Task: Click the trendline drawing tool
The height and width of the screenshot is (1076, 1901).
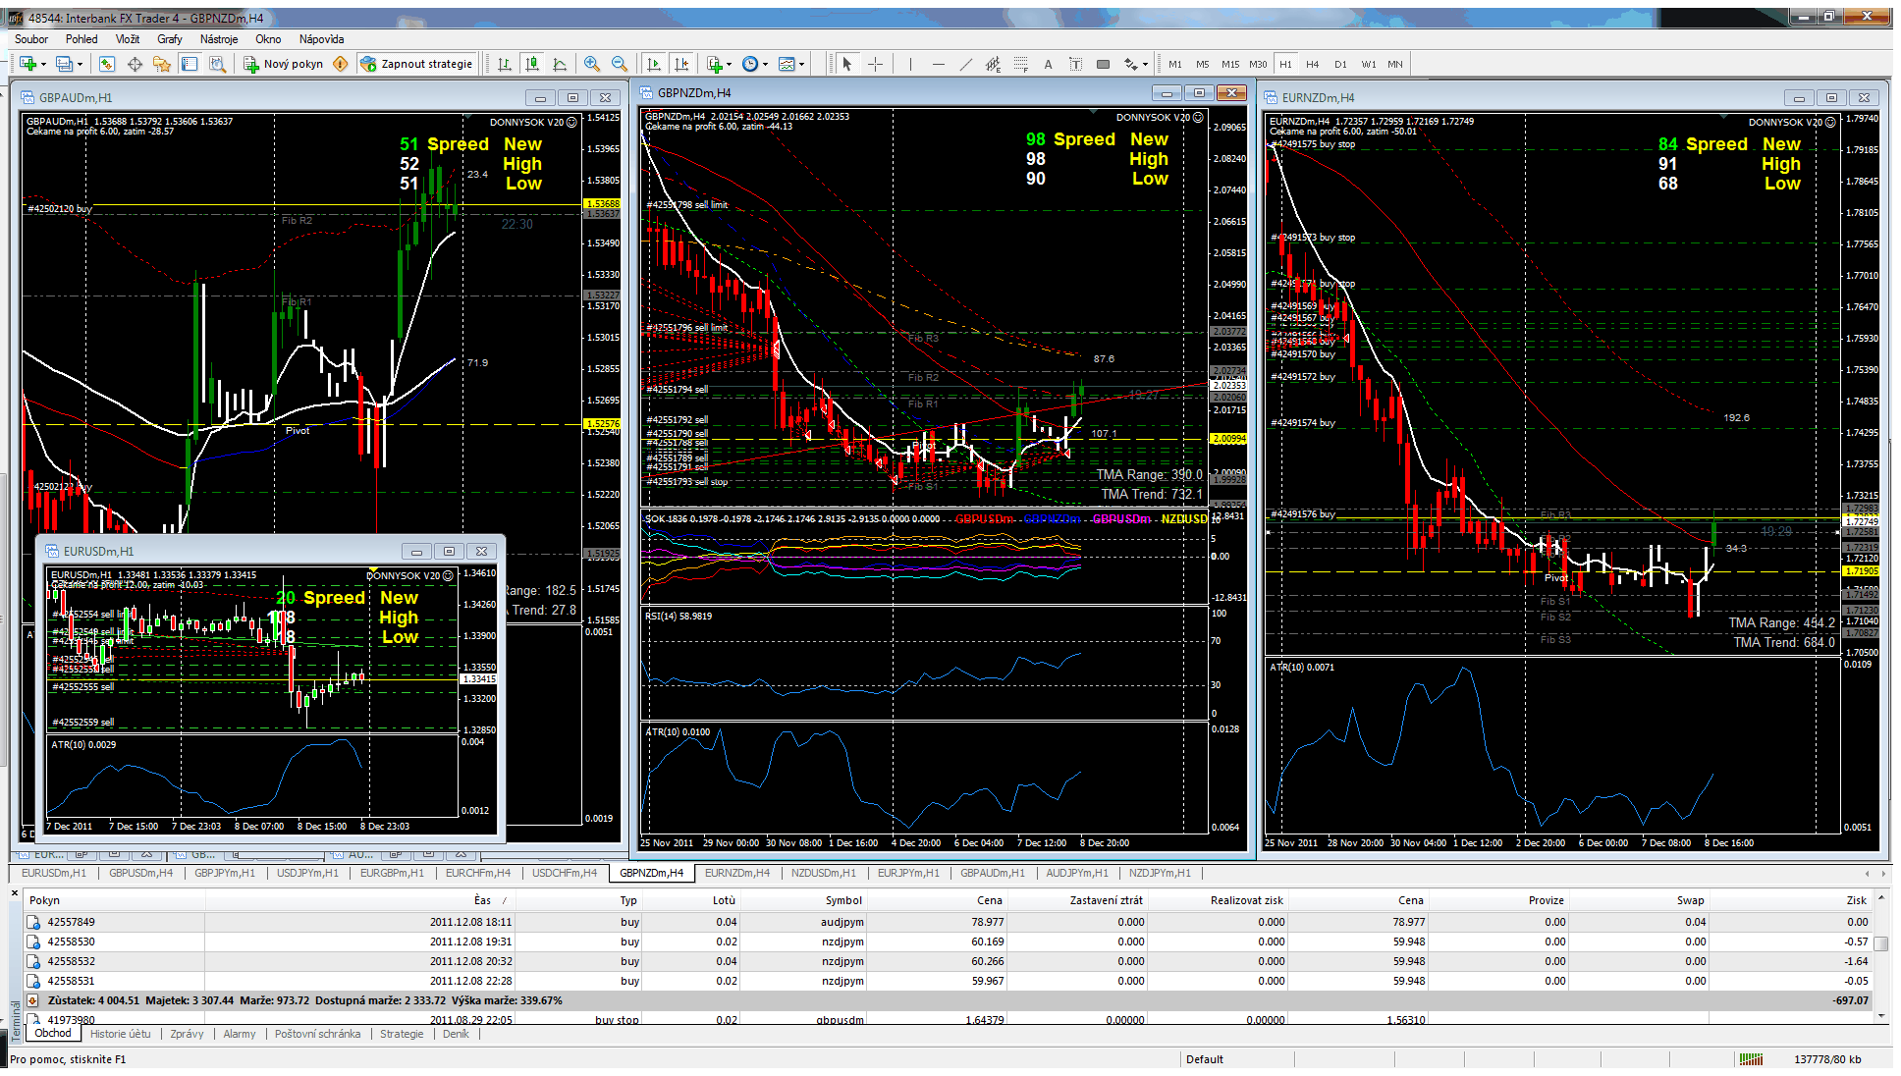Action: (965, 64)
